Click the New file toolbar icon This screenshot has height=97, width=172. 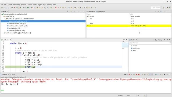[2, 8]
